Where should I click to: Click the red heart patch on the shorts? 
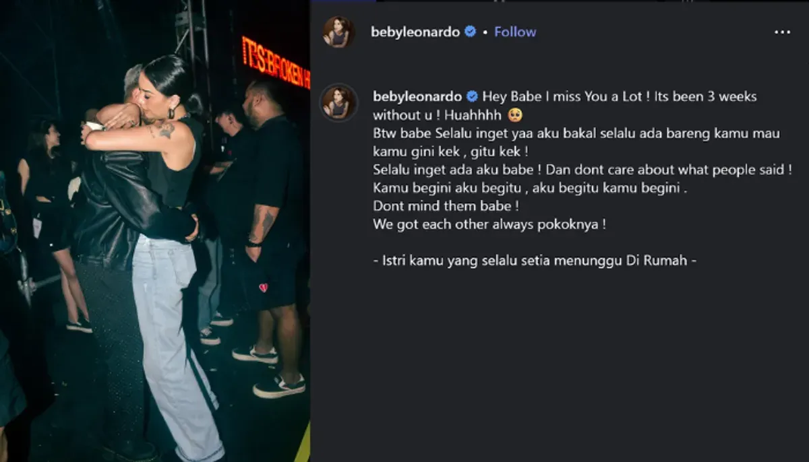(263, 288)
